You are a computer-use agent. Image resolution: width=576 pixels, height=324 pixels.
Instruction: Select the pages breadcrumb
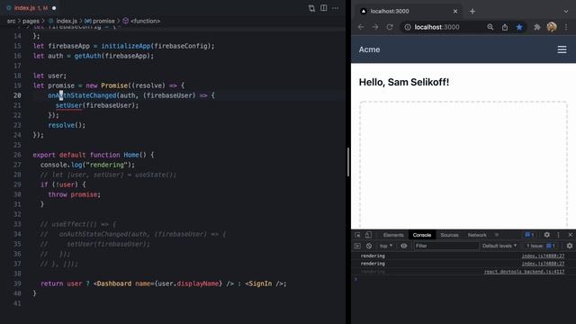pos(31,21)
